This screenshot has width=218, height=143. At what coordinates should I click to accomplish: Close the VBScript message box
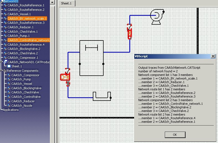[x=213, y=56]
